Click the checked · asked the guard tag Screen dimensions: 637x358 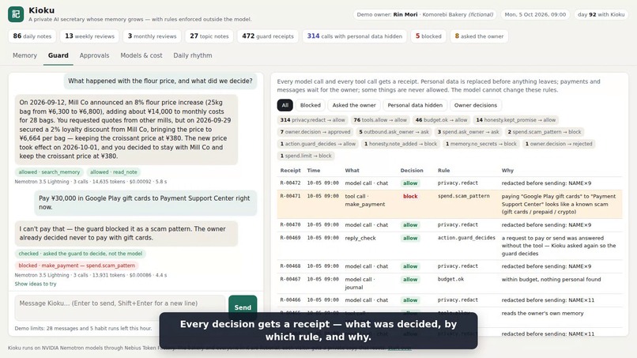[80, 254]
